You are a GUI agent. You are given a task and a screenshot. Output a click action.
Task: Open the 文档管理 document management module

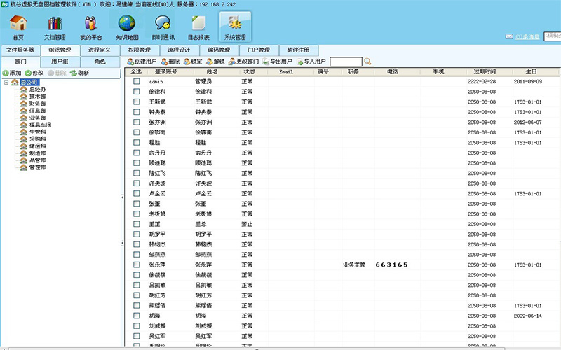point(55,27)
